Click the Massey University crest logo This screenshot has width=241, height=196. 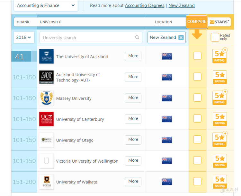[x=46, y=98]
